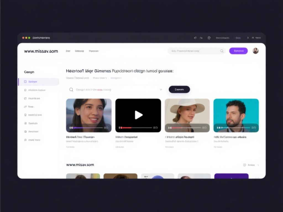Click the sidebar icon just below the highlighted item
This screenshot has height=212, width=283.
25,90
